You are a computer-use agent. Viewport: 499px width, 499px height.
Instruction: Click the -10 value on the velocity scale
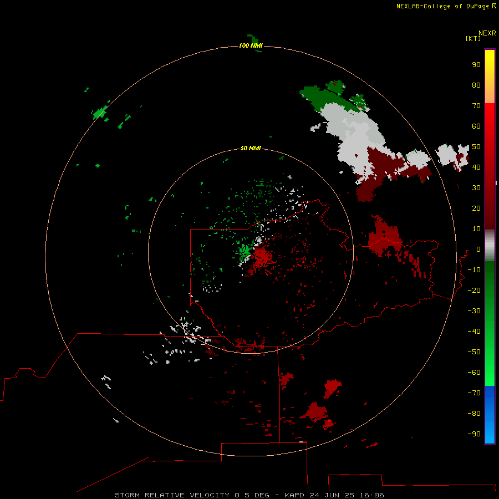pyautogui.click(x=474, y=270)
